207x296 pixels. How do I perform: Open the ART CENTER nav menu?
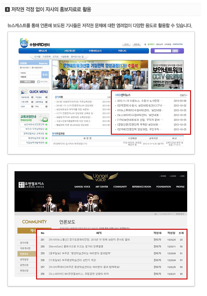click(x=102, y=187)
